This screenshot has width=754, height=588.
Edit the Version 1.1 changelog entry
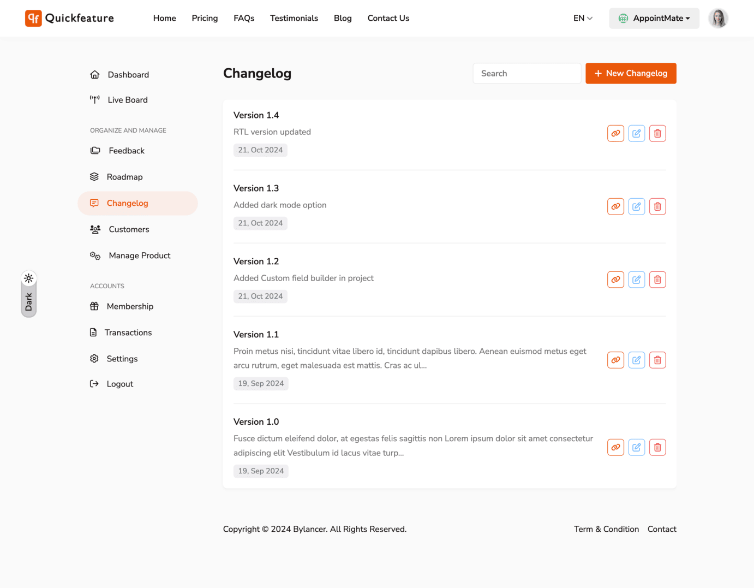coord(637,360)
